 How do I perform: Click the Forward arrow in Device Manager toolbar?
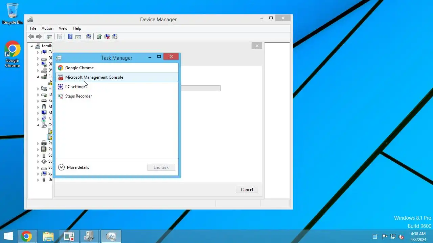tap(39, 36)
